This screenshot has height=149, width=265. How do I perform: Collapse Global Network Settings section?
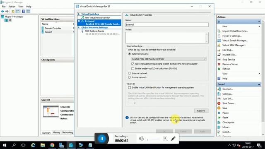pos(79,28)
